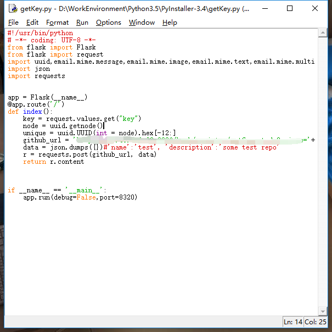
Task: Click the 'app = Flask(__name__)' line
Action: pos(47,97)
